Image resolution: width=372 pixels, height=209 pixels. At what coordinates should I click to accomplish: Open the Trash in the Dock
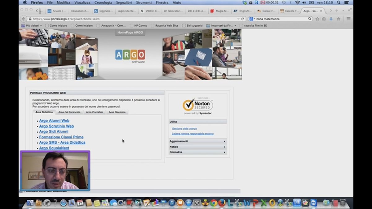pyautogui.click(x=343, y=203)
